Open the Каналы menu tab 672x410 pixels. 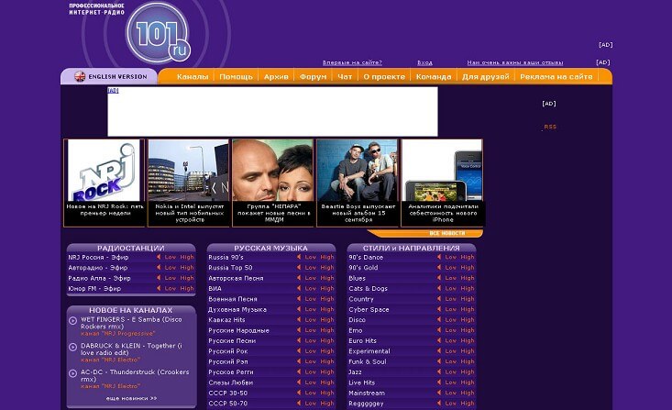click(x=193, y=77)
